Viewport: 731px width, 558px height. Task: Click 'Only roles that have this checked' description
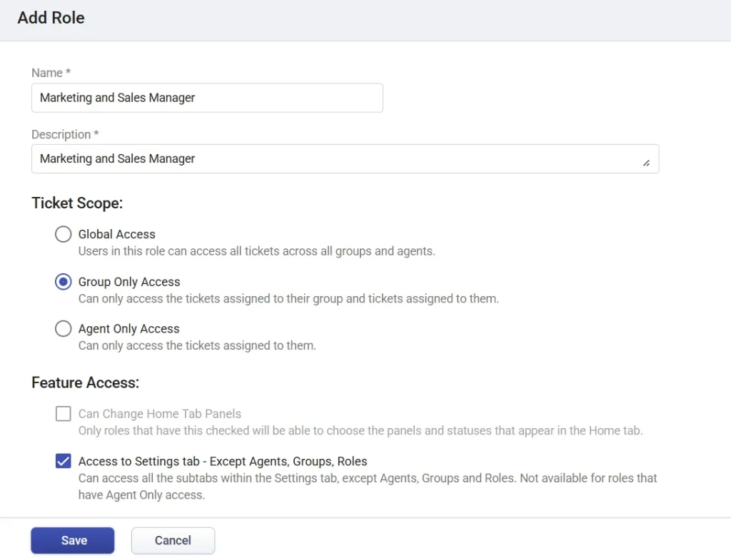361,430
